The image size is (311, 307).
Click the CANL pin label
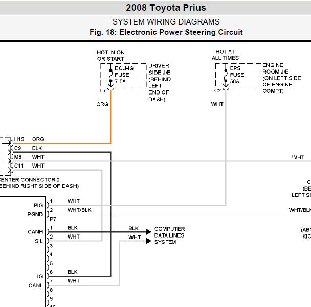tap(36, 285)
